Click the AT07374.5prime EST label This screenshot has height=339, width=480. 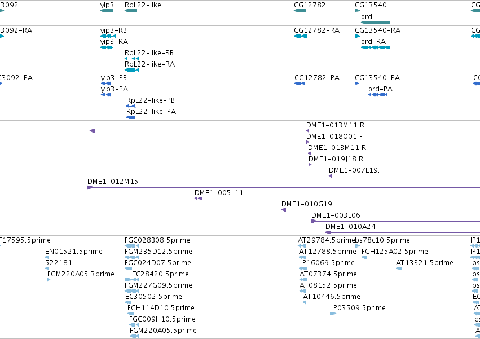(x=328, y=274)
